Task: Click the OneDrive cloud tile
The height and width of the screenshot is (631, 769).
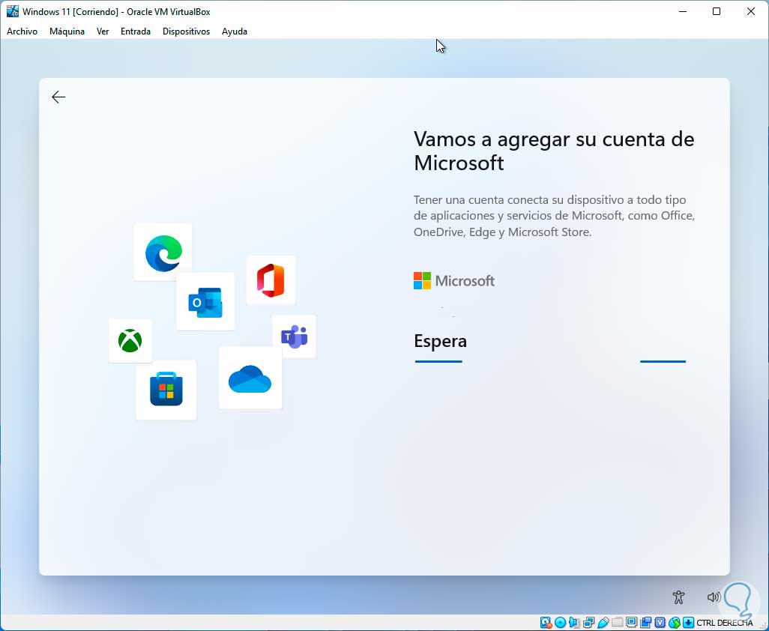Action: click(250, 378)
